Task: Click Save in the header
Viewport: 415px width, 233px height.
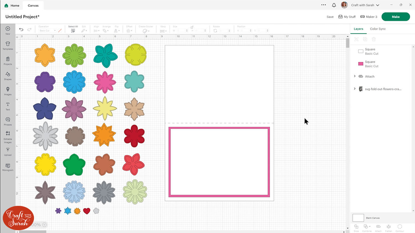Action: [330, 17]
